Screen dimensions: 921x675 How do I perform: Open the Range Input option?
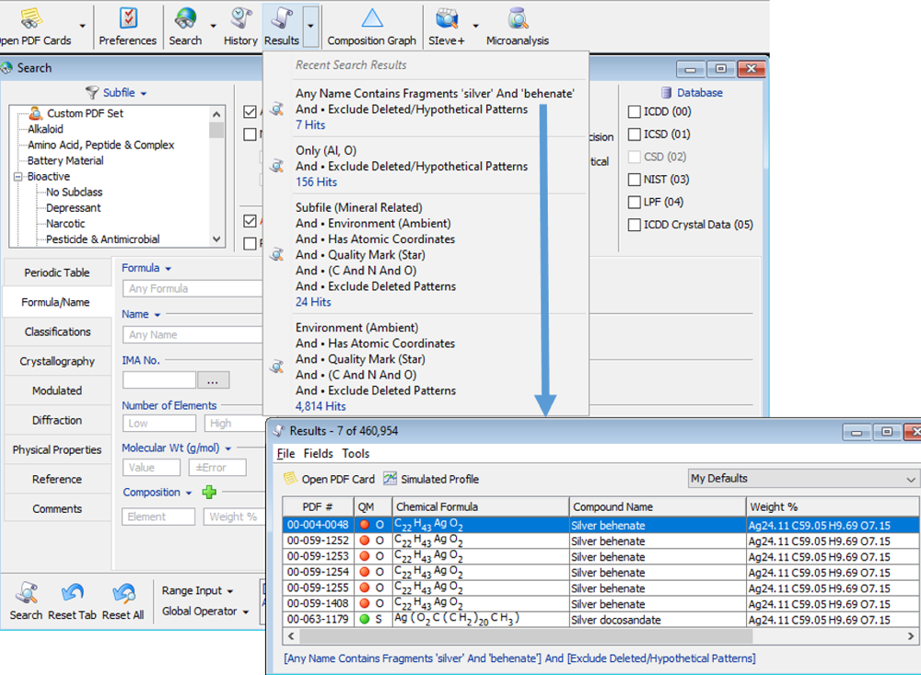(197, 590)
